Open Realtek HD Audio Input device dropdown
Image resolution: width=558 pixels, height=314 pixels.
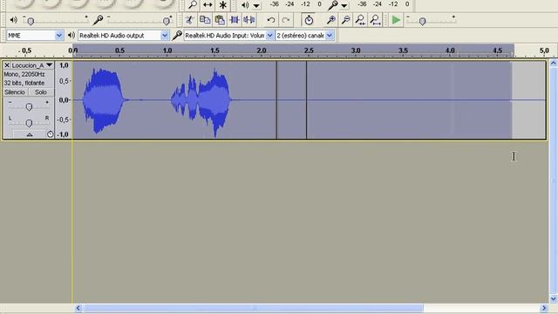269,35
